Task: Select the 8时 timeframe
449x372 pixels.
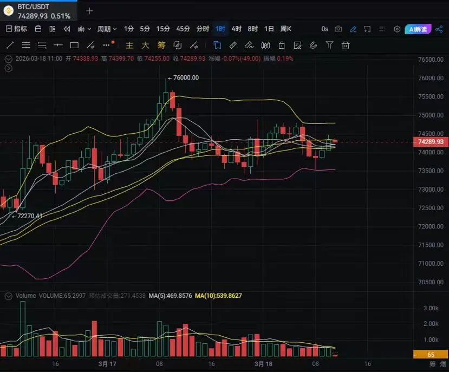Action: 253,29
